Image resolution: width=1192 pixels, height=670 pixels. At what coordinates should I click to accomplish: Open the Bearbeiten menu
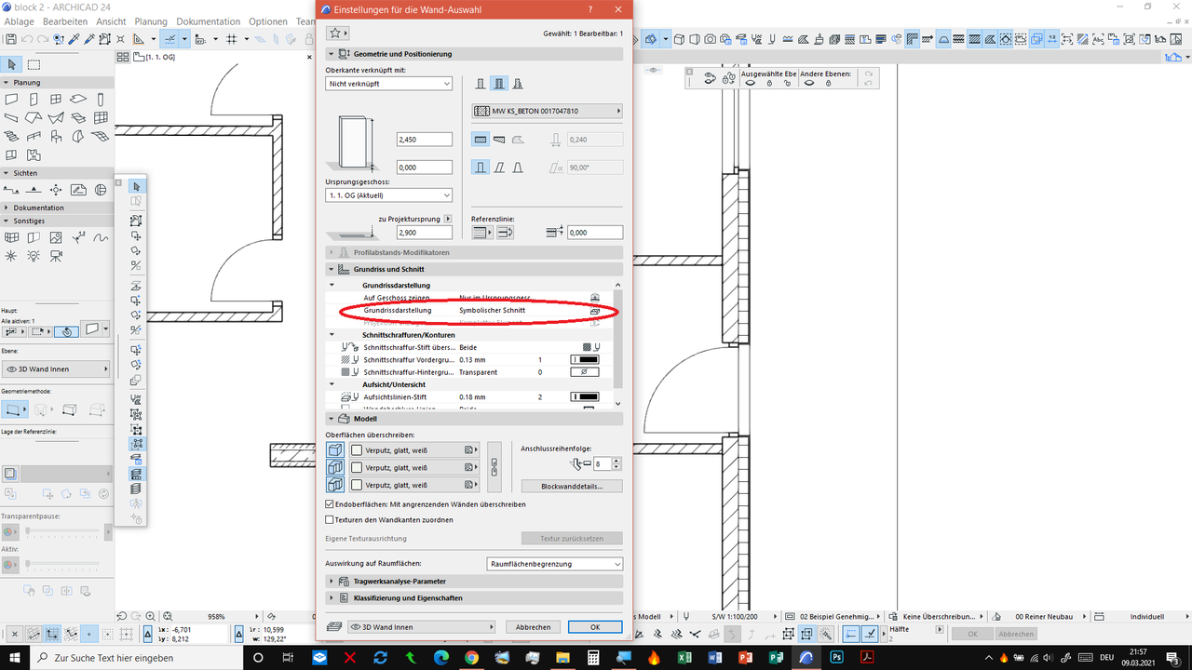[x=65, y=21]
